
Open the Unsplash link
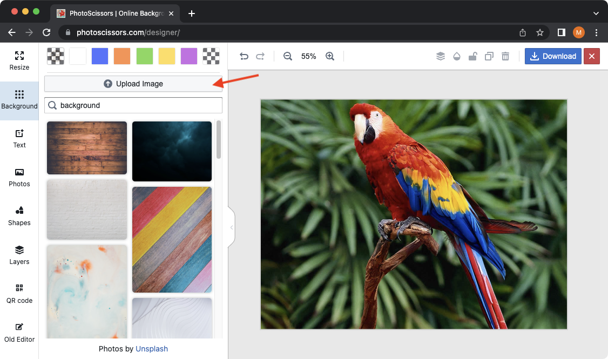tap(152, 349)
